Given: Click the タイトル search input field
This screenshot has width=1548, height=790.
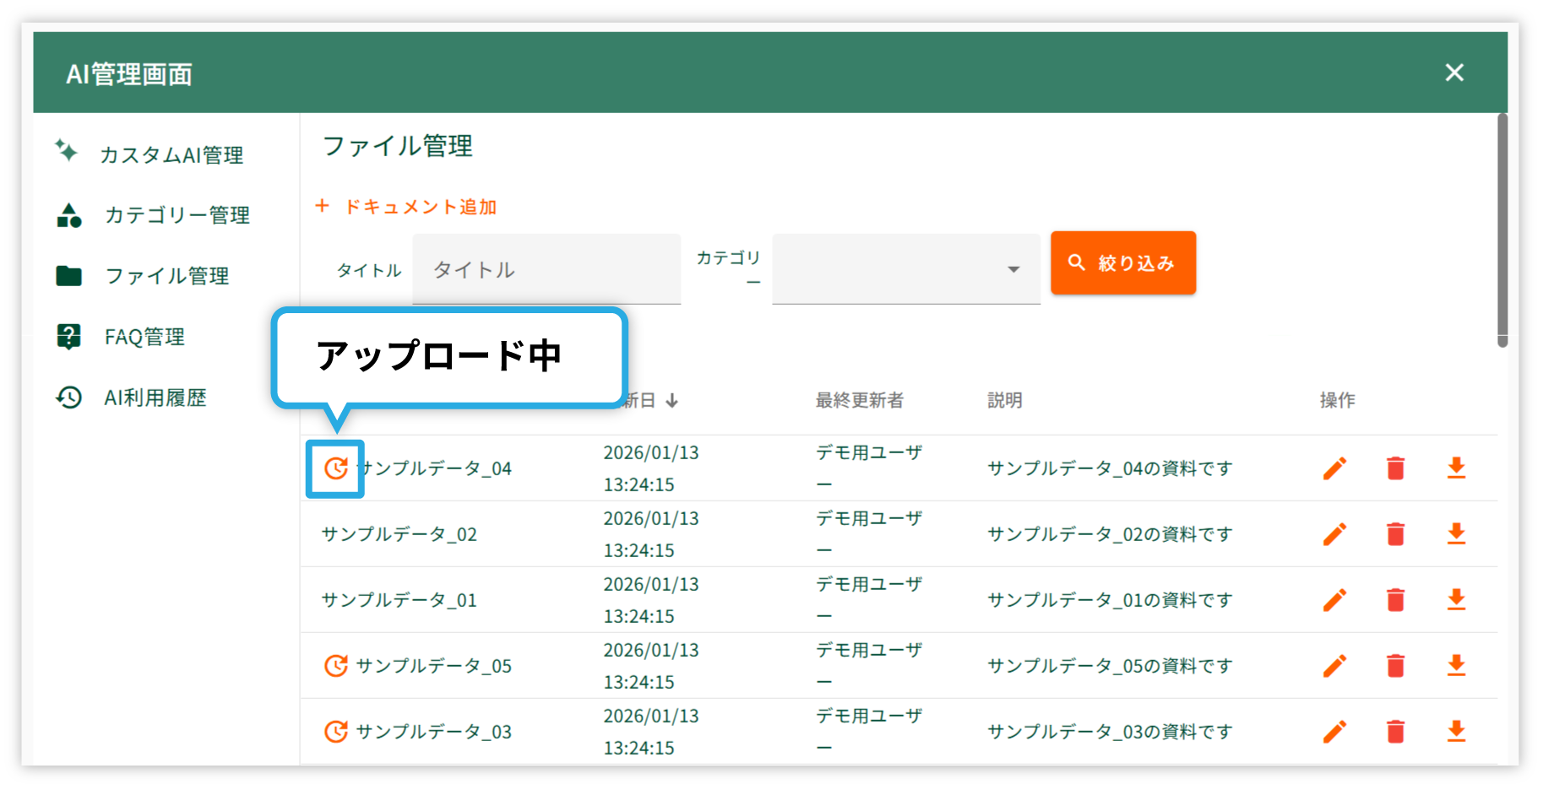Looking at the screenshot, I should point(546,270).
